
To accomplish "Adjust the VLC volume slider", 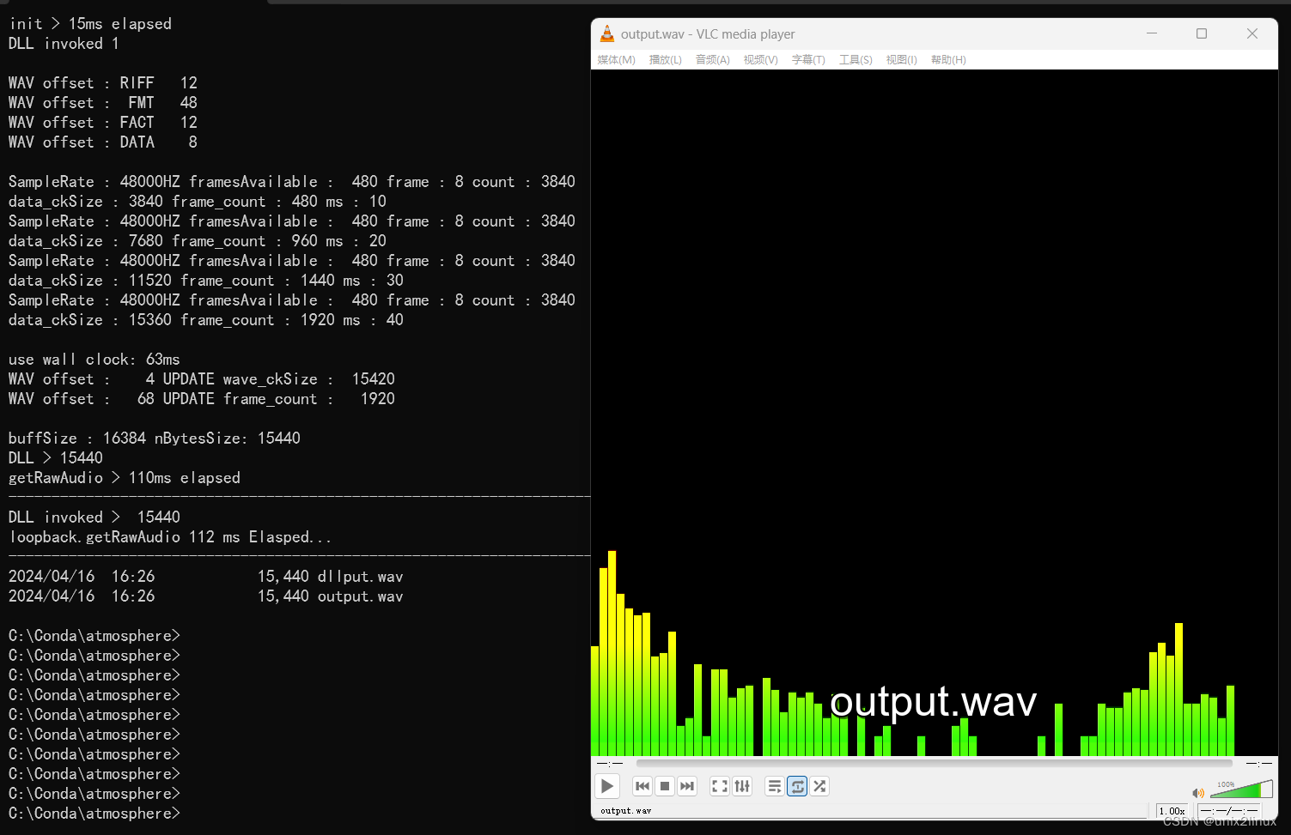I will point(1241,790).
